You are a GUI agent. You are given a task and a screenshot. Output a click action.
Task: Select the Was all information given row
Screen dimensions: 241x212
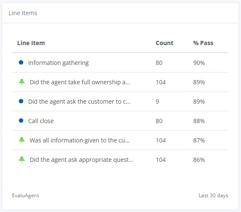(x=120, y=140)
